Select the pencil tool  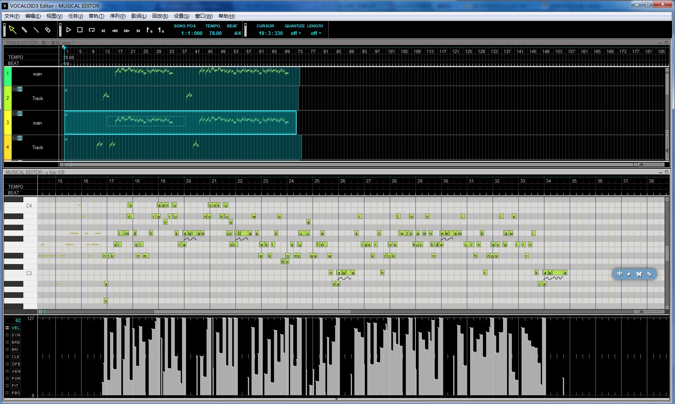(24, 30)
